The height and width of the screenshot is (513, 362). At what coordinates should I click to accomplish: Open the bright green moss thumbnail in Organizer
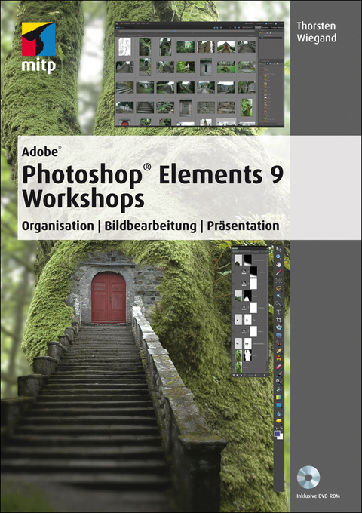point(247,107)
